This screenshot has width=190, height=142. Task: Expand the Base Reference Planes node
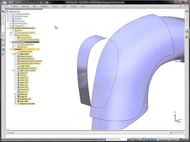(11, 33)
